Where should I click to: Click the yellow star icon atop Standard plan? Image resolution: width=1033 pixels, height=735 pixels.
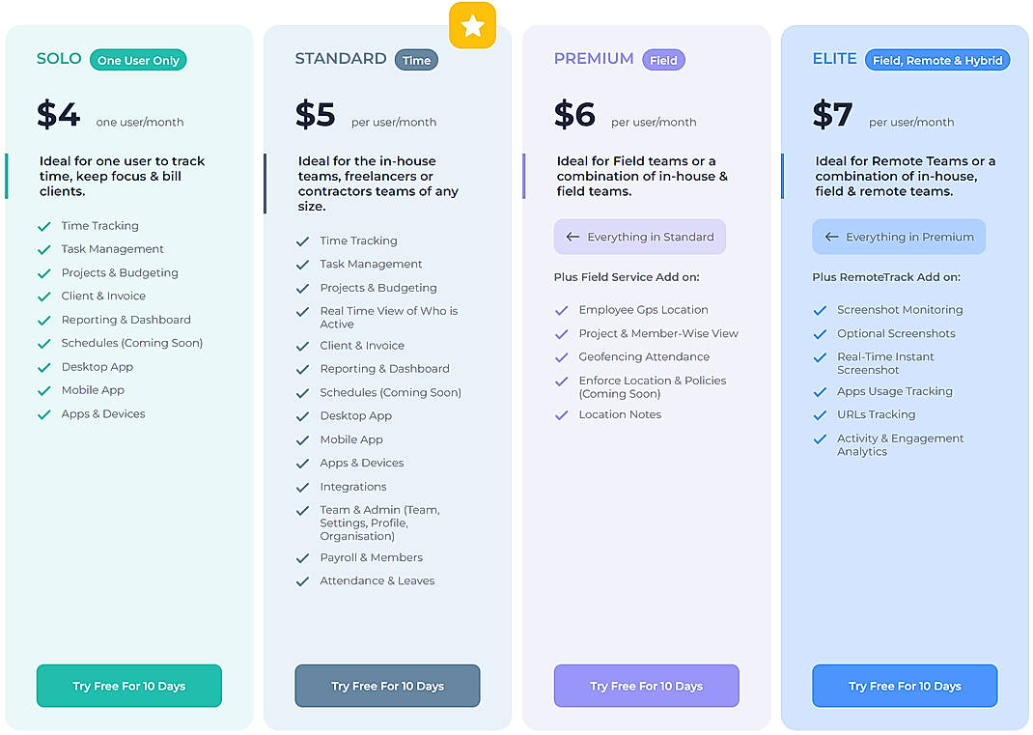pos(472,25)
